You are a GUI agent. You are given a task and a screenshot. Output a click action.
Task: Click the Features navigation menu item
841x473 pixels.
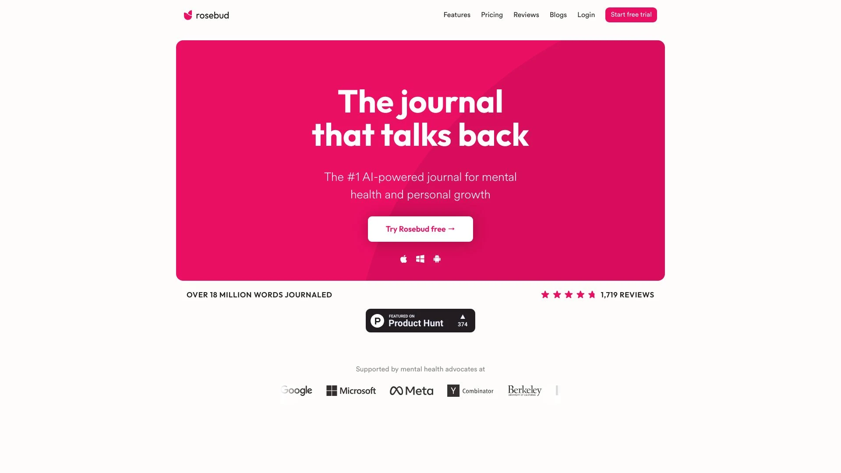pos(457,14)
